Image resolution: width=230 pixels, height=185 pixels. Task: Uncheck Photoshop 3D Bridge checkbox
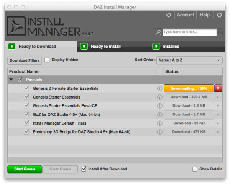(26, 132)
